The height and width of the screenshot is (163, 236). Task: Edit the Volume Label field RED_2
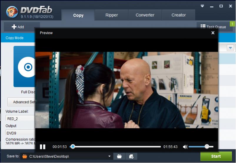[x=21, y=118]
